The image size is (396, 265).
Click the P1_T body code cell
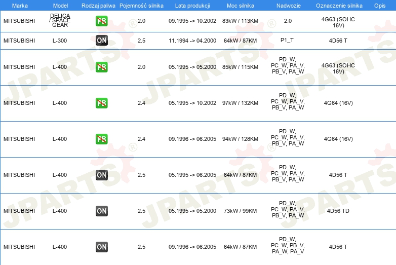coord(287,40)
